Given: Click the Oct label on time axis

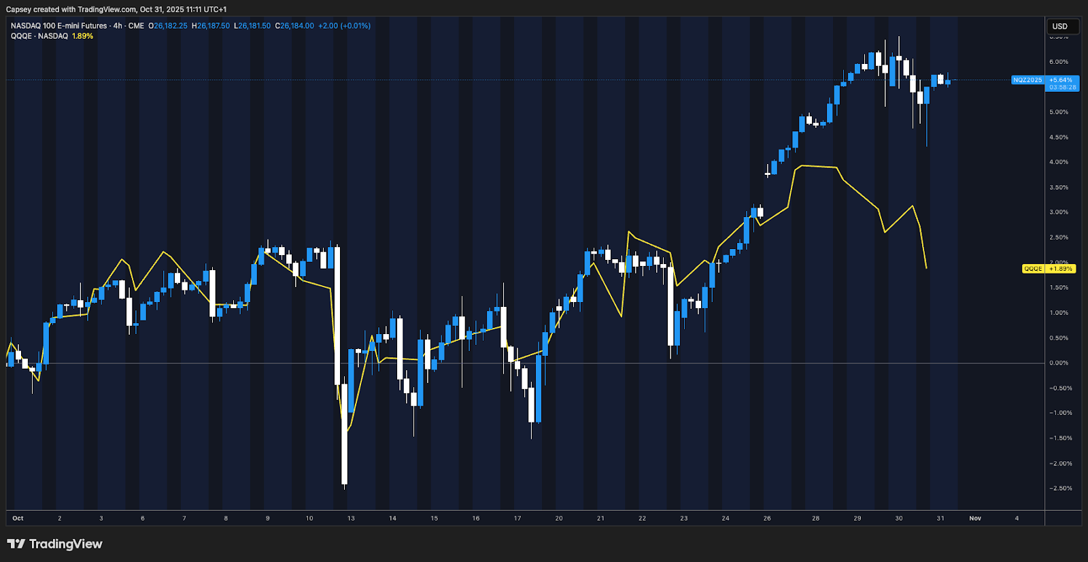Looking at the screenshot, I should tap(18, 518).
